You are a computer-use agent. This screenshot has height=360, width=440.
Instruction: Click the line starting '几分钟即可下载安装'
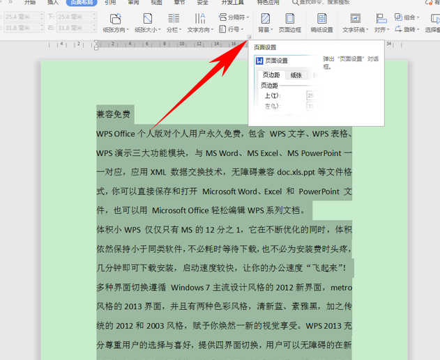pyautogui.click(x=221, y=268)
